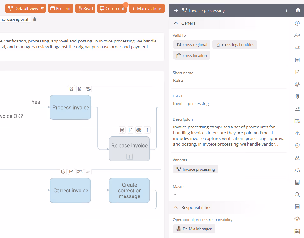Open the document icon in the right sidebar
The height and width of the screenshot is (238, 304).
tap(297, 72)
